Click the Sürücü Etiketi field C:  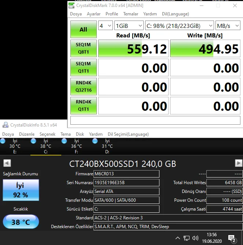126,209
